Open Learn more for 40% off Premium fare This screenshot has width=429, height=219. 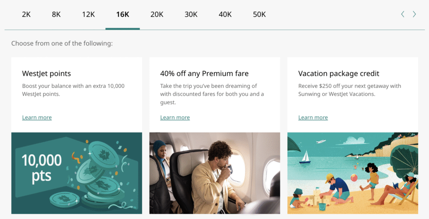click(x=175, y=117)
